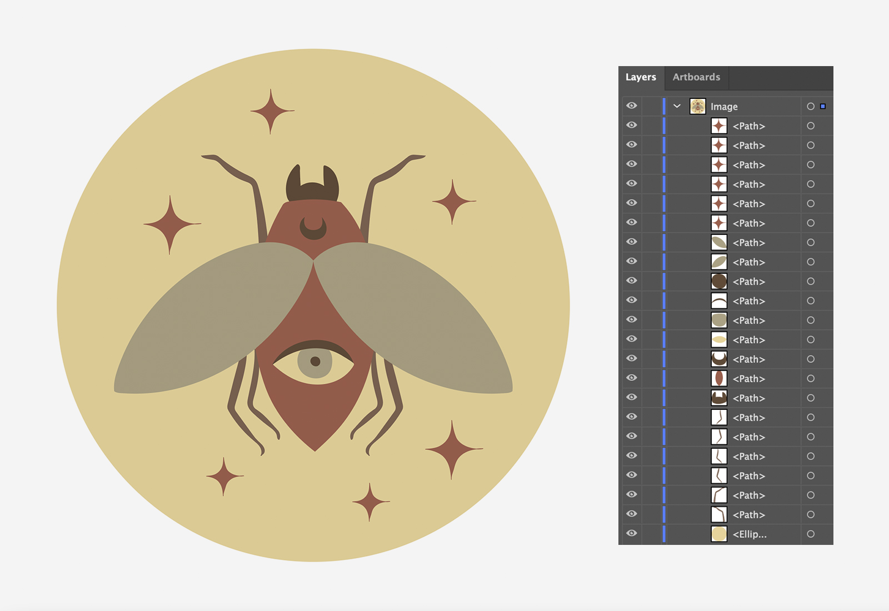Hide the red body <Path>
This screenshot has width=889, height=611.
pos(632,378)
